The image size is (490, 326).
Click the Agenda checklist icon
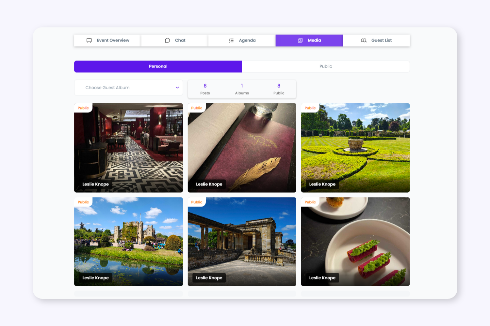[231, 40]
